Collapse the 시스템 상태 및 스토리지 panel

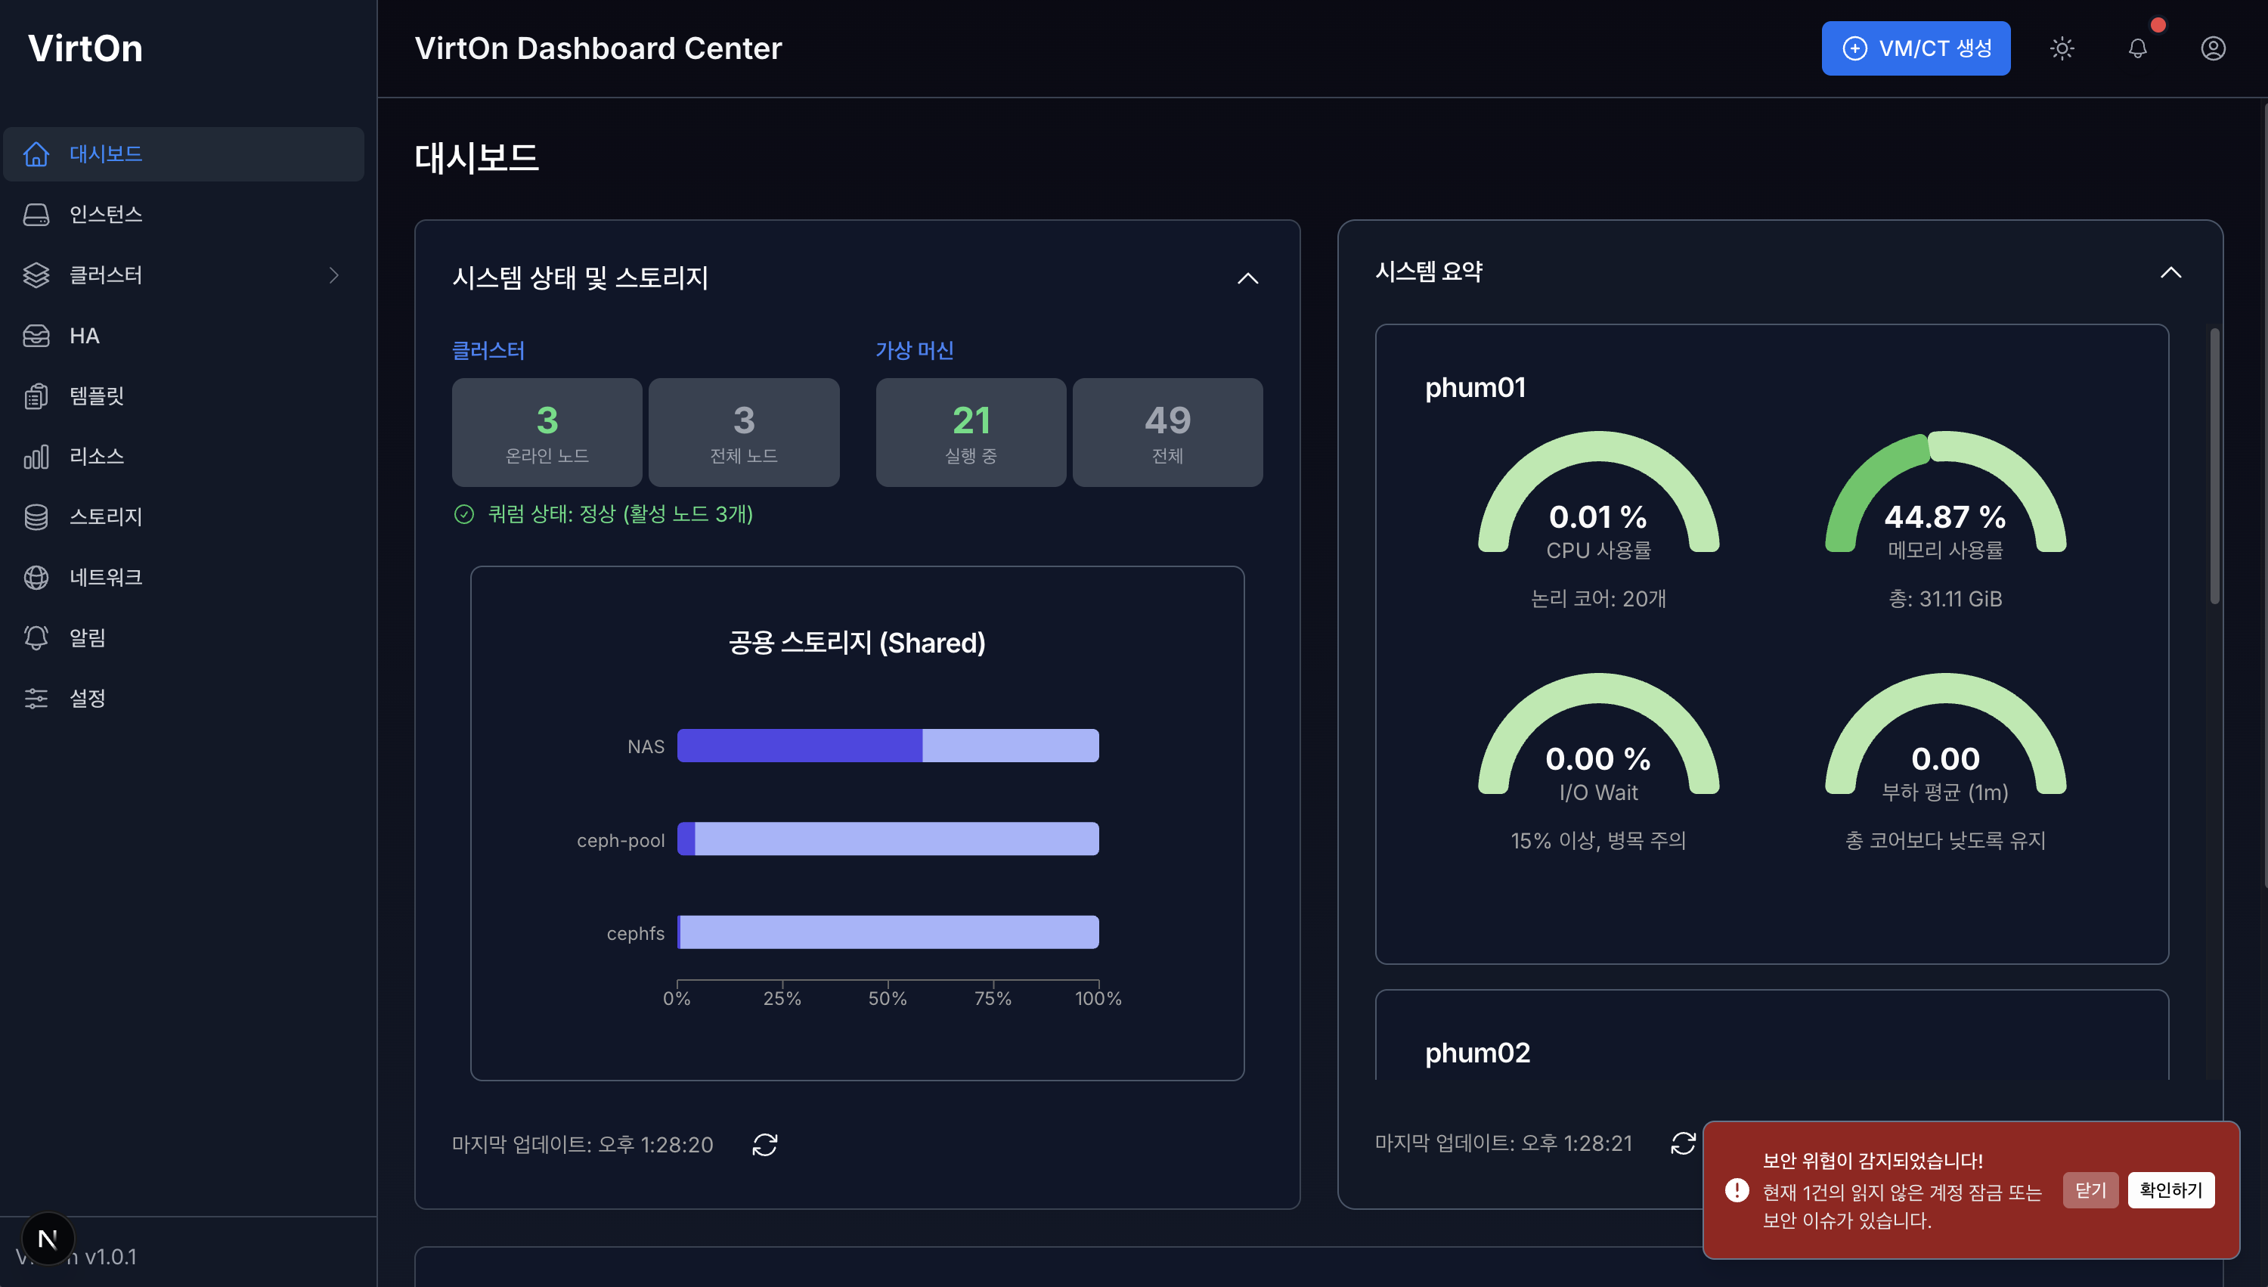(x=1247, y=278)
